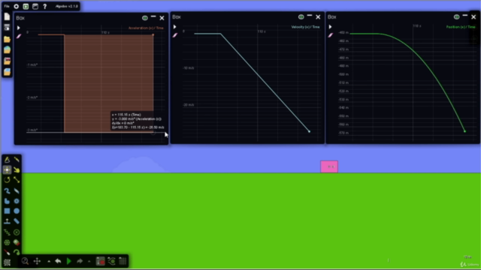Viewport: 481px width, 270px height.
Task: Clear the position graph with eraser
Action: coord(331,35)
